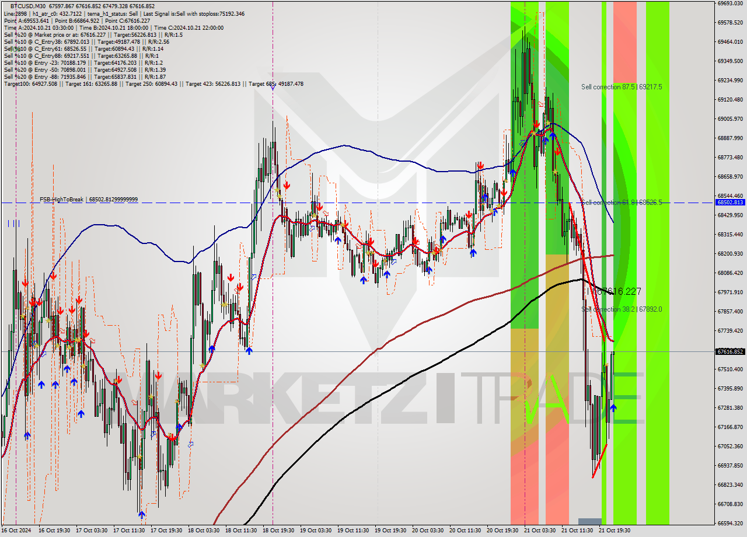Screen dimensions: 747x537
Task: Click 'Sell correction 38.2 | 67892.0' label
Action: click(x=622, y=309)
